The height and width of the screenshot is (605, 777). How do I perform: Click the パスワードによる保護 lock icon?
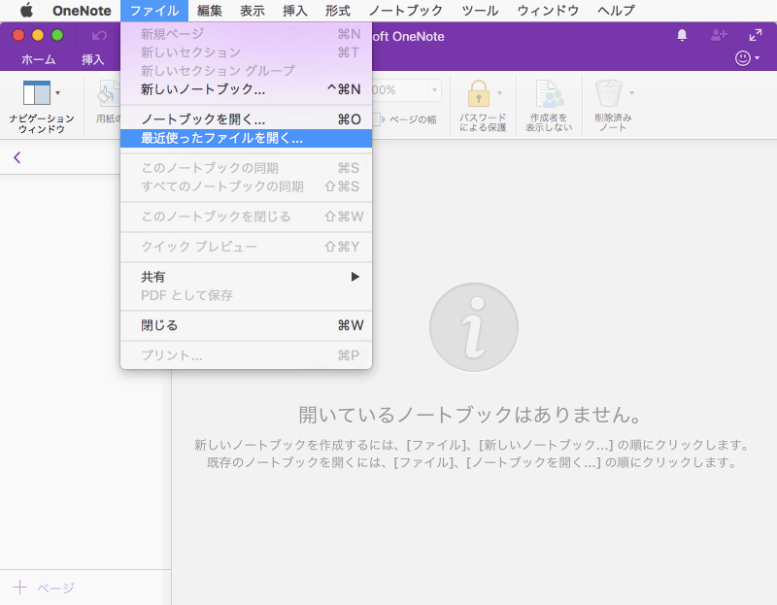pos(479,93)
